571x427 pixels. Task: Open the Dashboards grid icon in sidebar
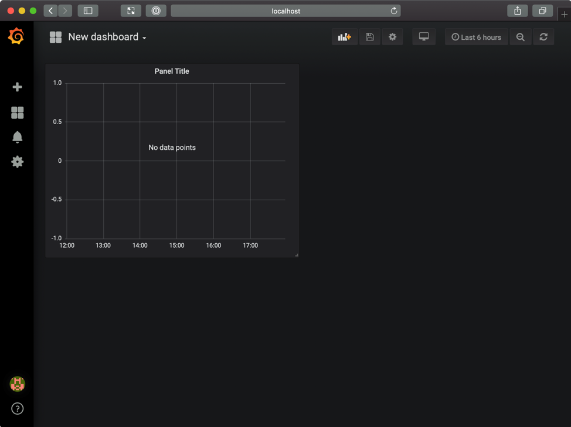pyautogui.click(x=17, y=112)
